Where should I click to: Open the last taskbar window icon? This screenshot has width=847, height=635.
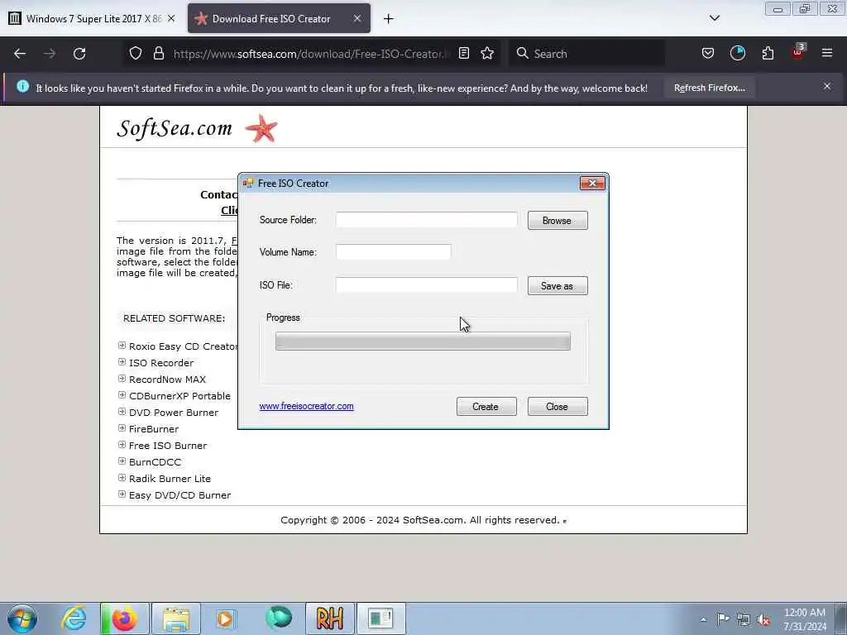click(x=380, y=618)
